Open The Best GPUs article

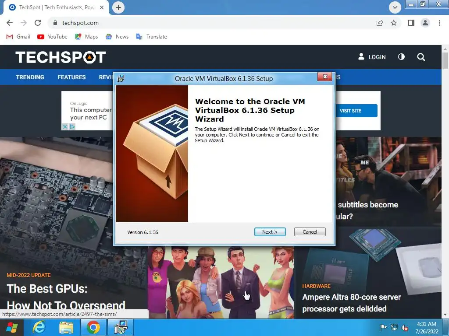click(x=66, y=296)
